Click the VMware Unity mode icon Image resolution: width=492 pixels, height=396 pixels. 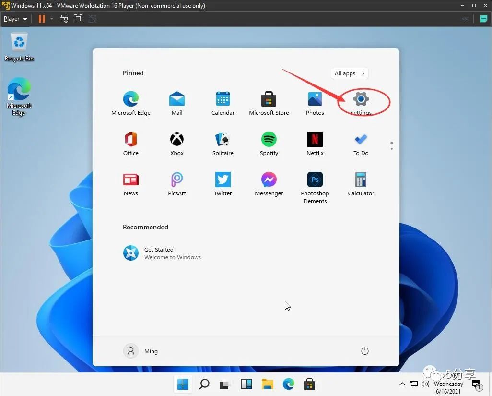click(92, 19)
